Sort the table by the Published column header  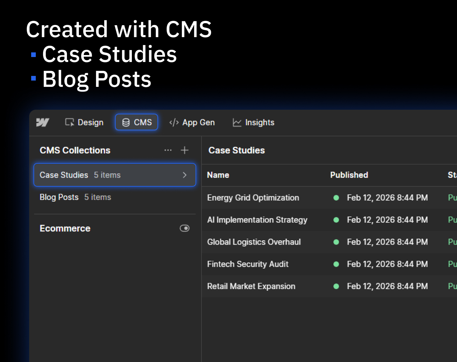pos(349,175)
